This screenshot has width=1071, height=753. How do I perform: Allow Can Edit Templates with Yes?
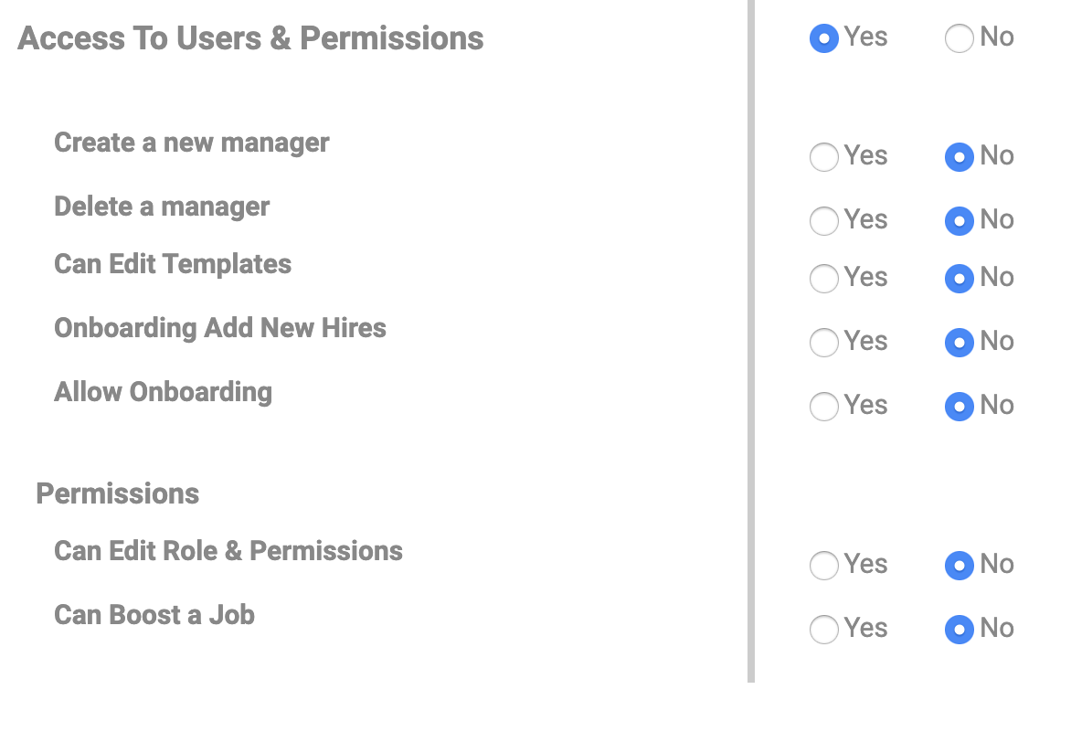tap(824, 279)
